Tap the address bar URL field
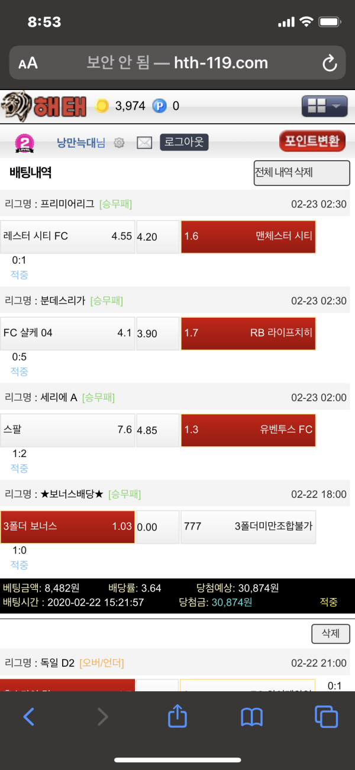355x770 pixels. pyautogui.click(x=177, y=63)
